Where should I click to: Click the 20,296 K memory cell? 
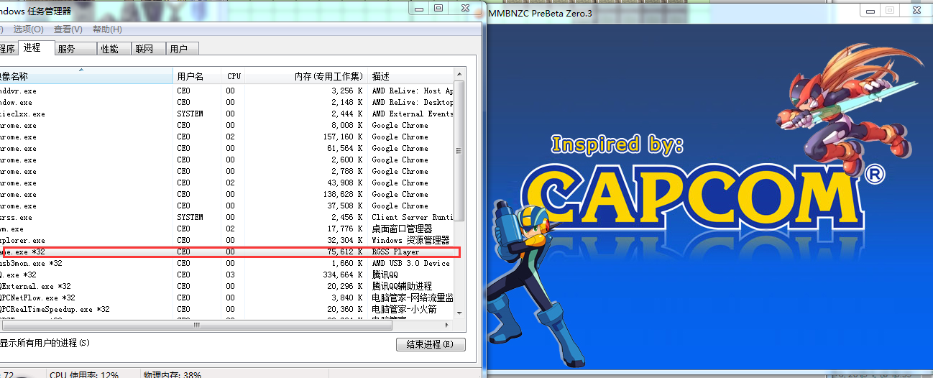pyautogui.click(x=345, y=287)
